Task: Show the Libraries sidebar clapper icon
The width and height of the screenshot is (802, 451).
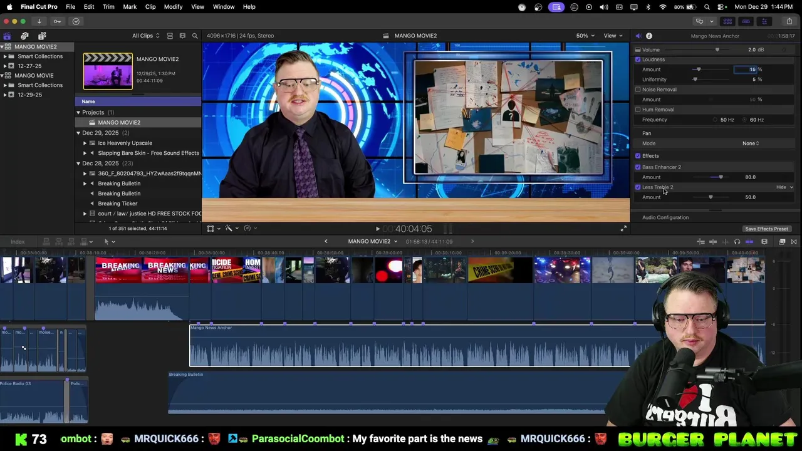Action: (7, 36)
